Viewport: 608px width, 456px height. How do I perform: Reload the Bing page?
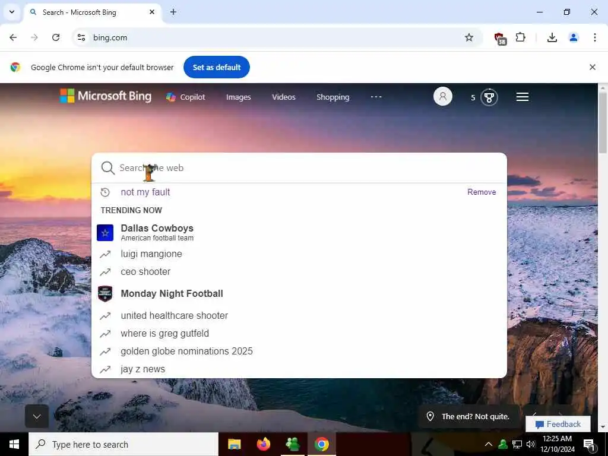coord(56,37)
